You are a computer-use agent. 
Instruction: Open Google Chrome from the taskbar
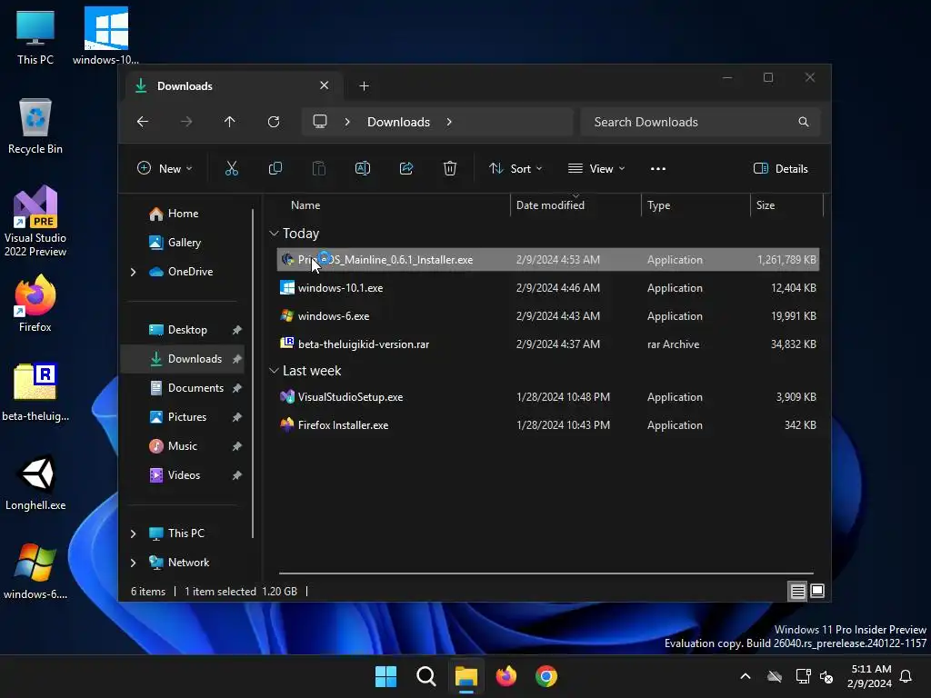coord(546,676)
